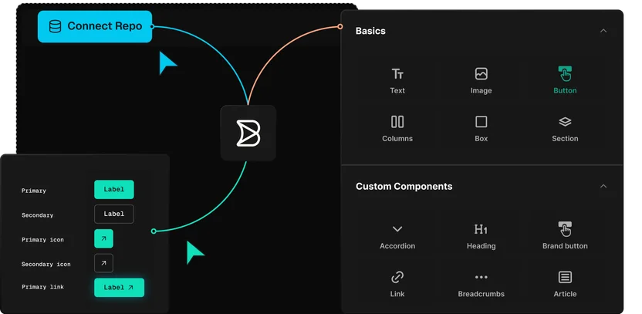Click the Builder logo tile in center
Viewport: 642px width, 314px height.
pos(248,133)
